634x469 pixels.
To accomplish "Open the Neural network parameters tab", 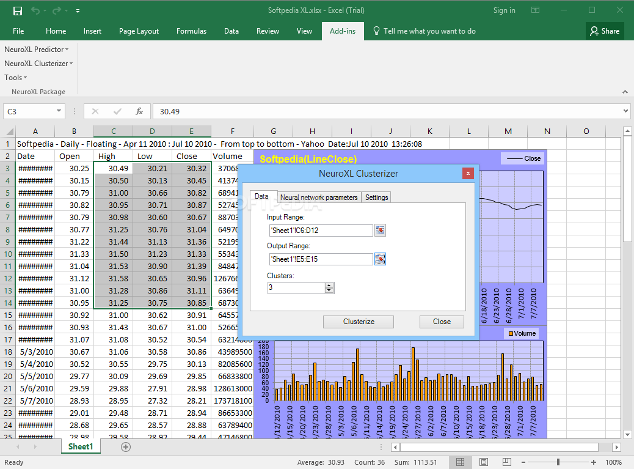I will (x=319, y=198).
